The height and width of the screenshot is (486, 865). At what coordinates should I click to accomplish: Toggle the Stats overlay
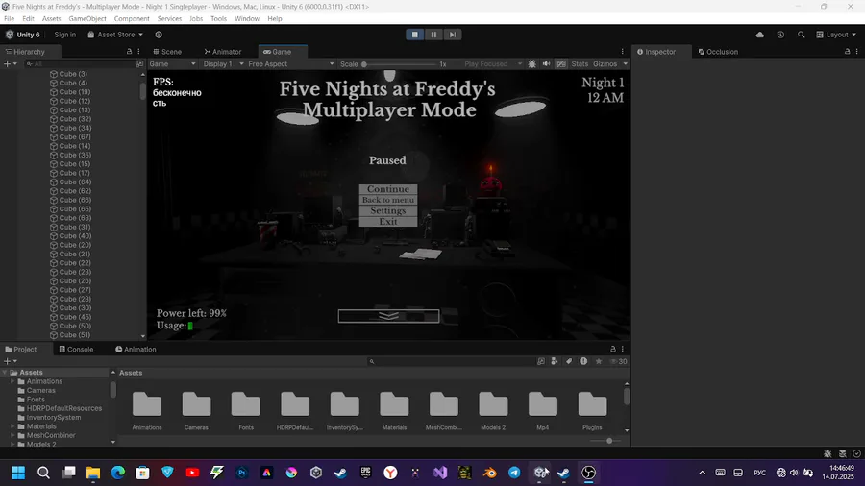[x=580, y=64]
